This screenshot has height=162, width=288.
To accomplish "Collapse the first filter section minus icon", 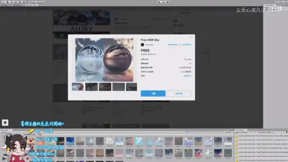I will (208, 21).
